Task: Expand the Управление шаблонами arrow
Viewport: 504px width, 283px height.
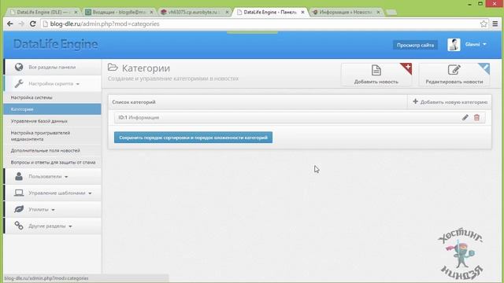Action: (90, 193)
